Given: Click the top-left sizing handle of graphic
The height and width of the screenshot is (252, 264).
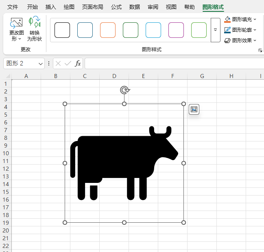Looking at the screenshot, I should click(x=65, y=104).
